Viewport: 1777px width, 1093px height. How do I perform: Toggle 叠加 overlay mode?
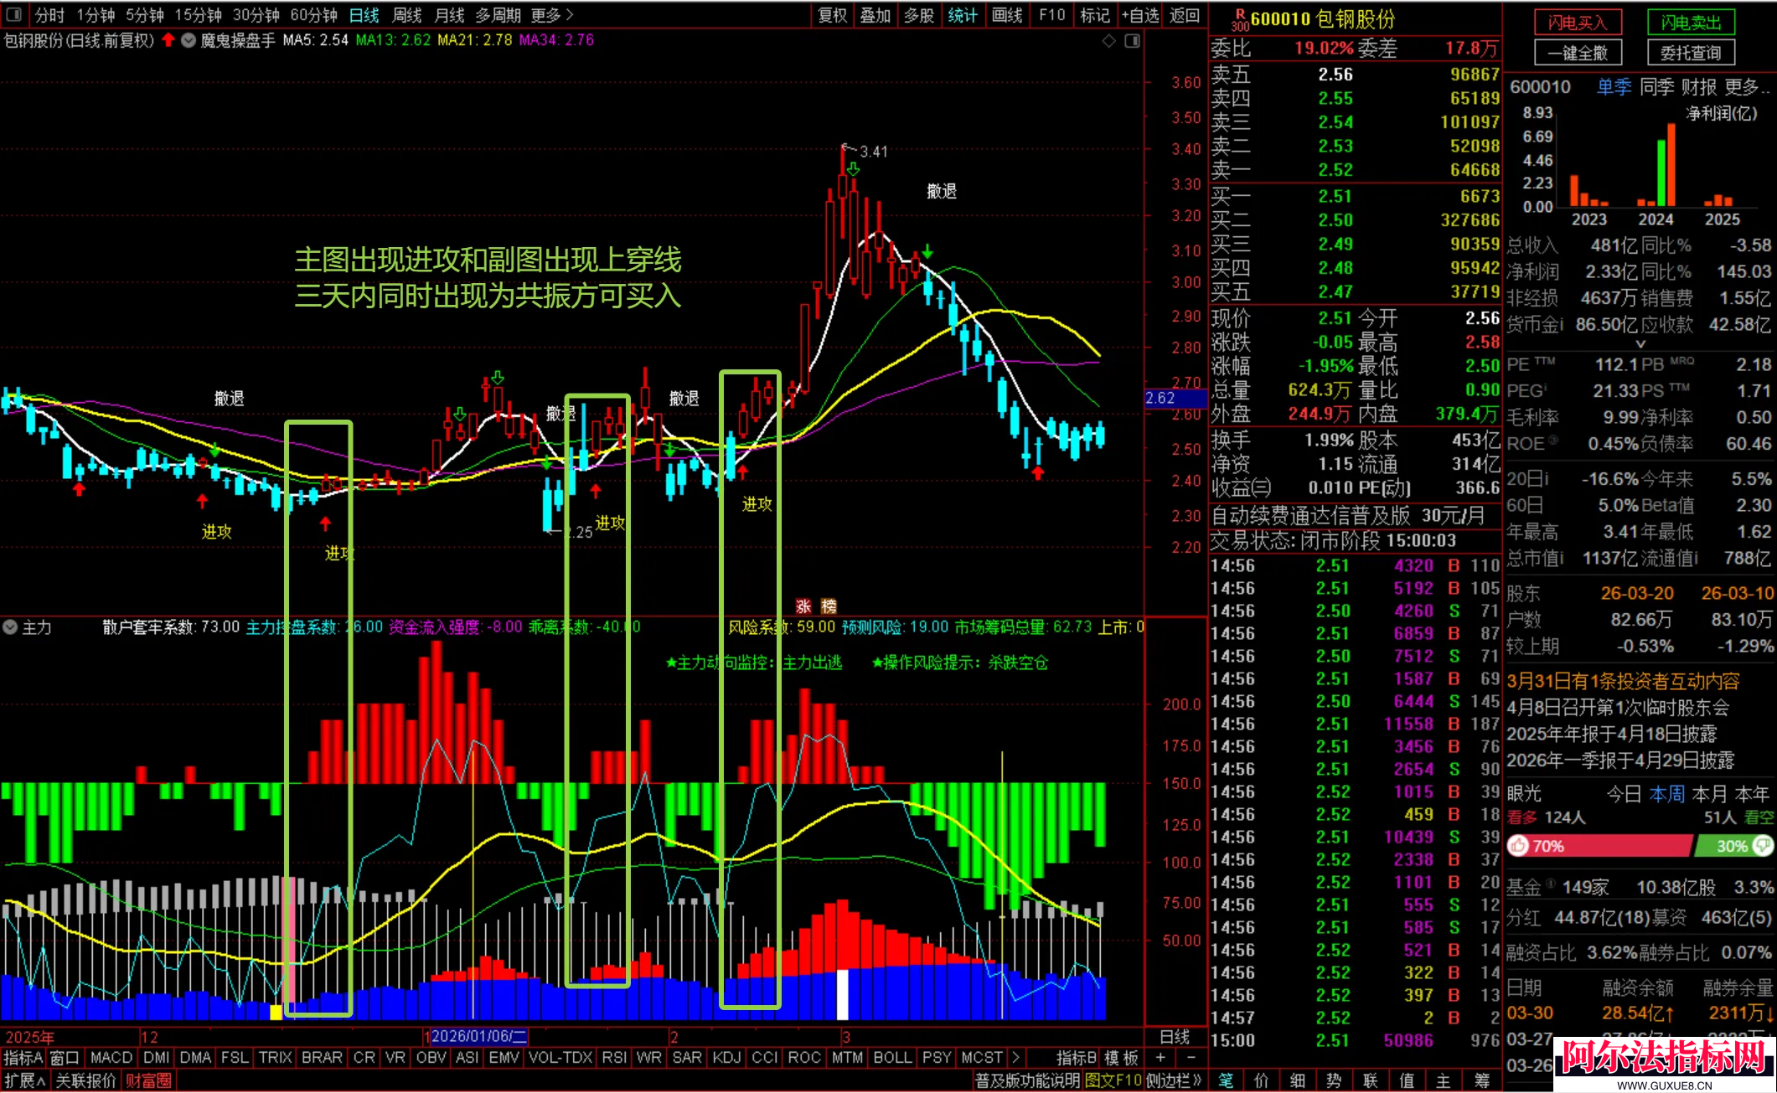pyautogui.click(x=876, y=15)
